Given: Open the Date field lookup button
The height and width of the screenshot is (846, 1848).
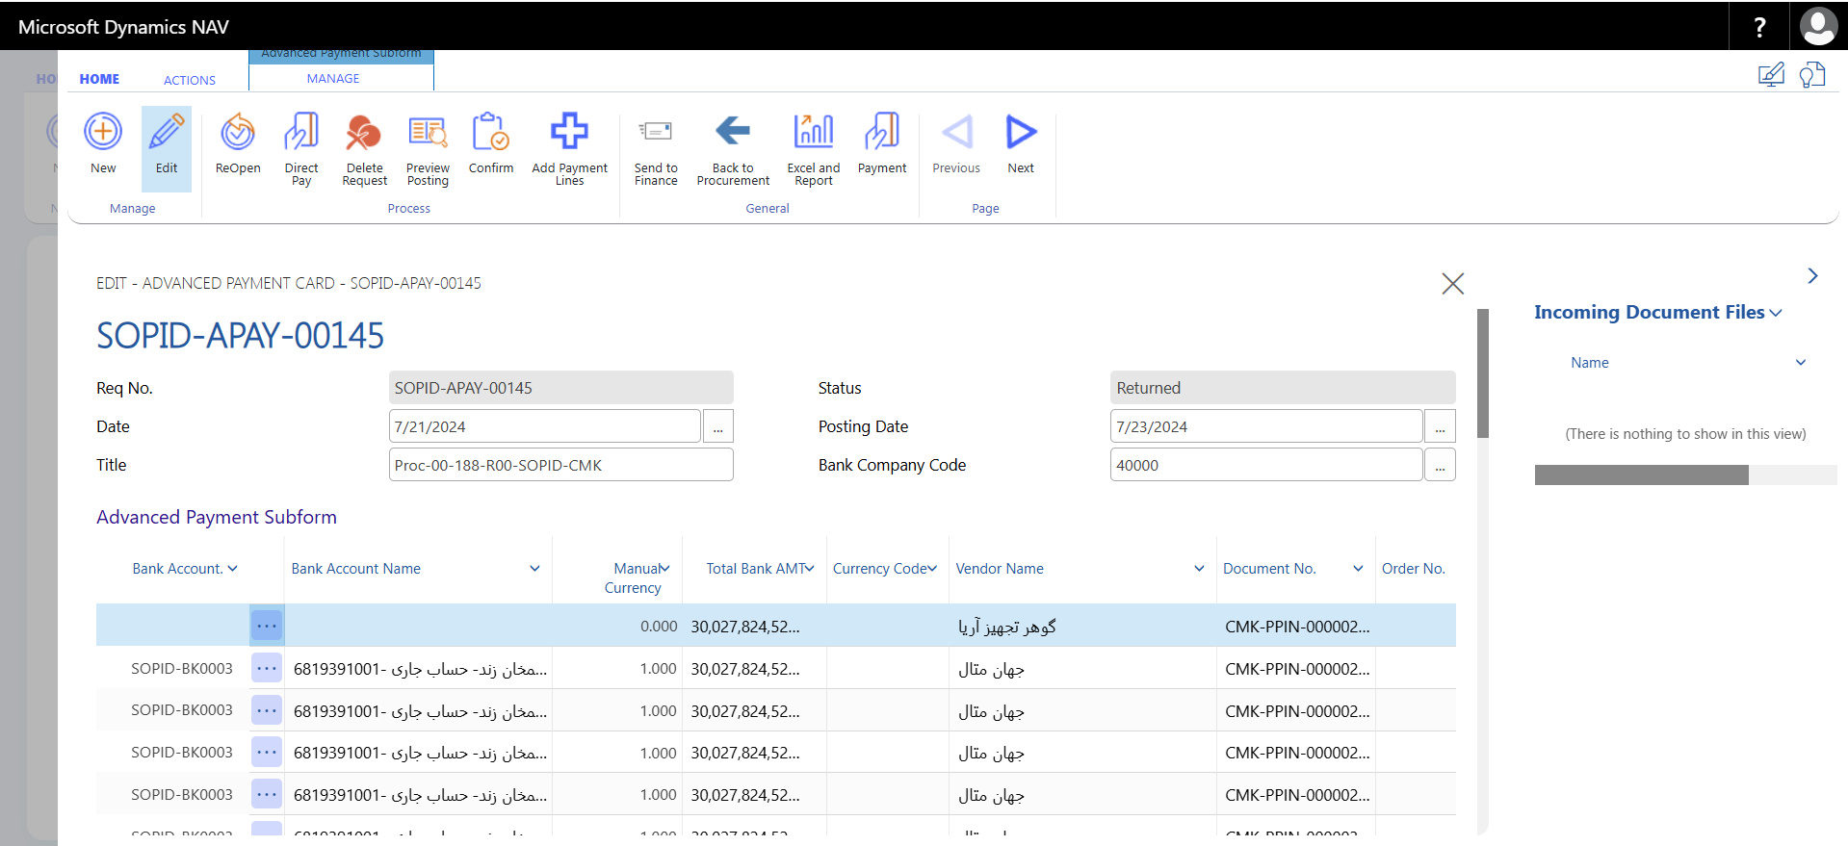Looking at the screenshot, I should click(x=718, y=426).
